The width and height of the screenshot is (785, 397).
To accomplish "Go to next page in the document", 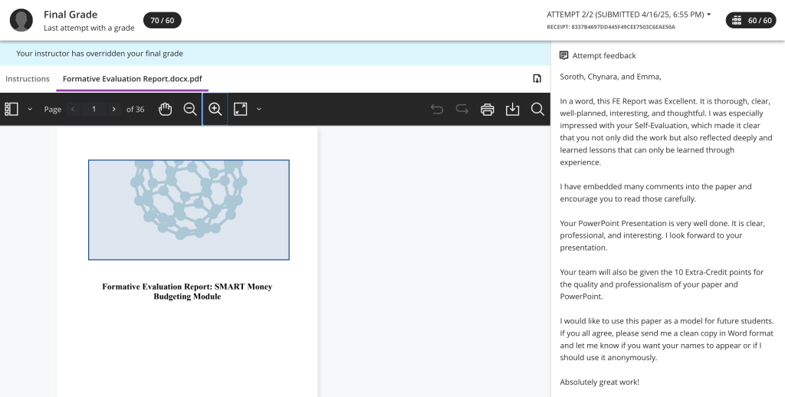I will click(x=113, y=110).
